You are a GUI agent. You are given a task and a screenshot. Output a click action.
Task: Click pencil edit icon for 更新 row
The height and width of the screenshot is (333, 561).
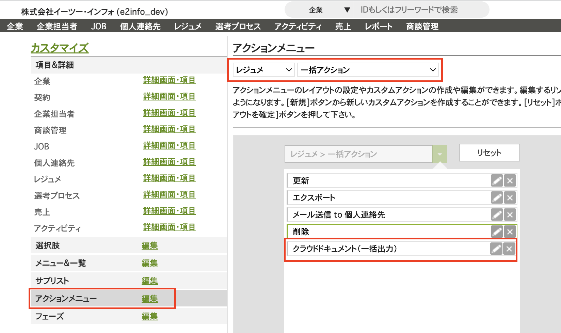[x=497, y=181]
